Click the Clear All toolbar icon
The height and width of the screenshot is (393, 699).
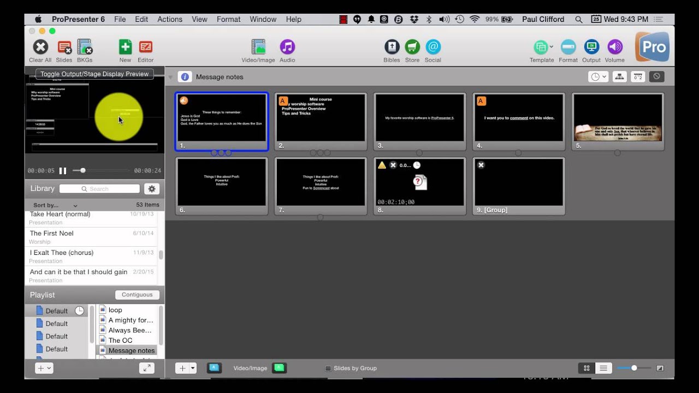pyautogui.click(x=40, y=47)
